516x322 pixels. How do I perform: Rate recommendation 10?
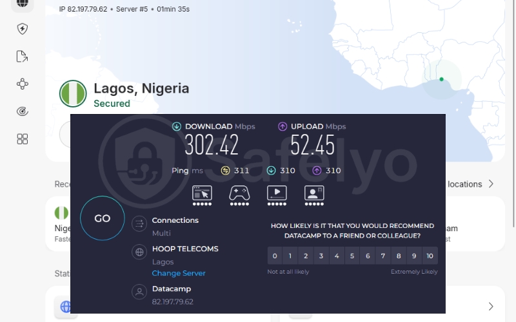(x=430, y=256)
